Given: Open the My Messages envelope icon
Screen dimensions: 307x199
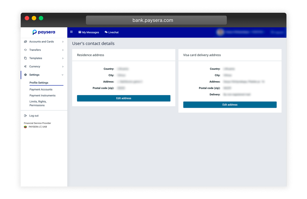Looking at the screenshot, I should click(80, 32).
